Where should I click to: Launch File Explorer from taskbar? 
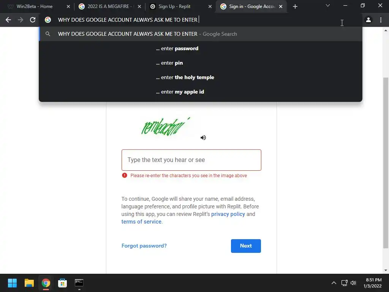click(29, 283)
